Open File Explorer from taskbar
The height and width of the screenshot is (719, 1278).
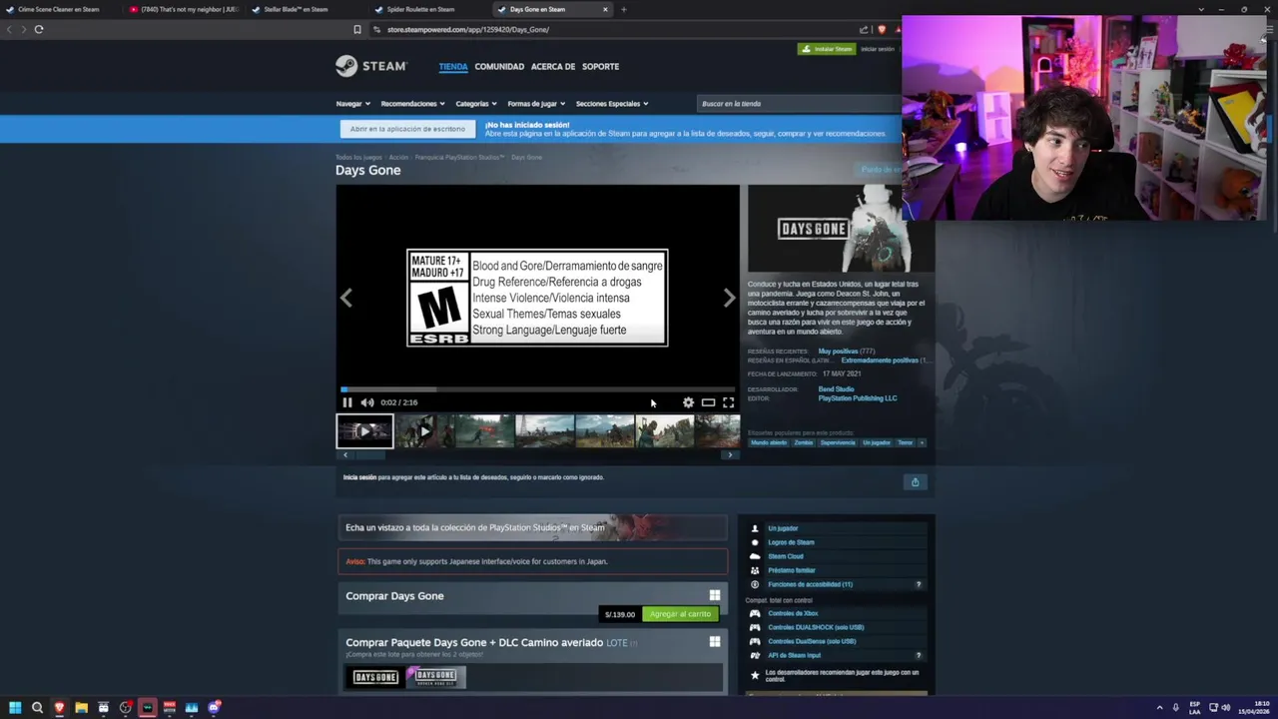tap(81, 708)
